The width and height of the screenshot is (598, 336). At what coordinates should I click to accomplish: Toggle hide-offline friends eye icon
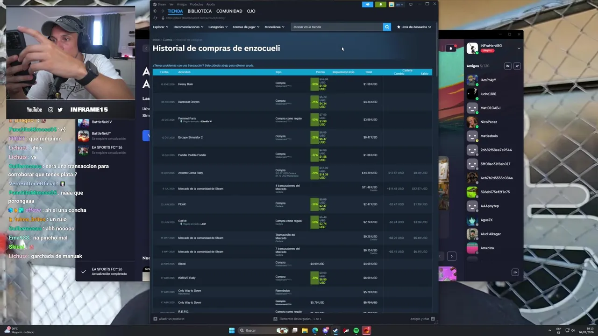point(508,66)
